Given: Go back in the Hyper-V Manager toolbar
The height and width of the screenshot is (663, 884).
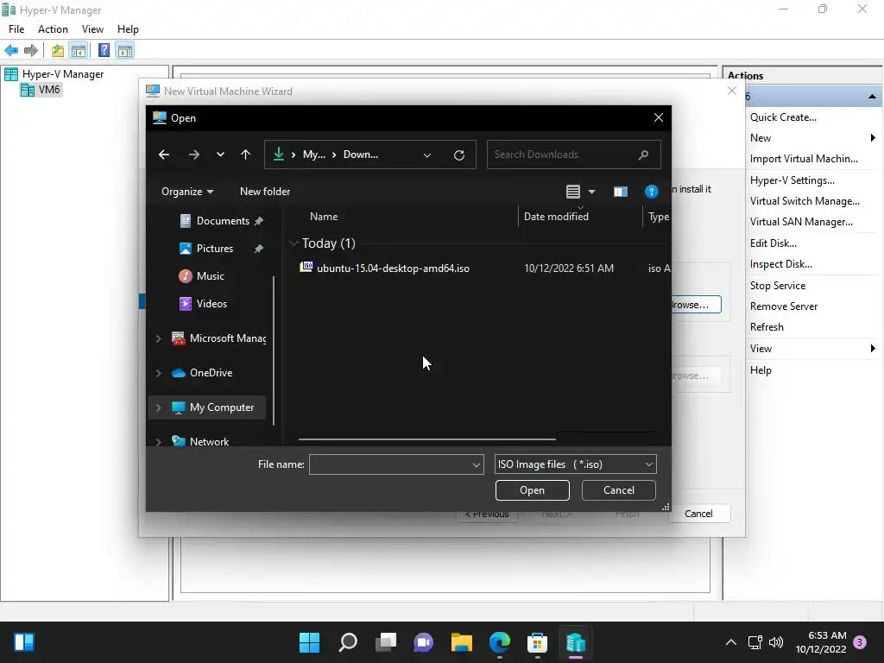Looking at the screenshot, I should coord(11,51).
